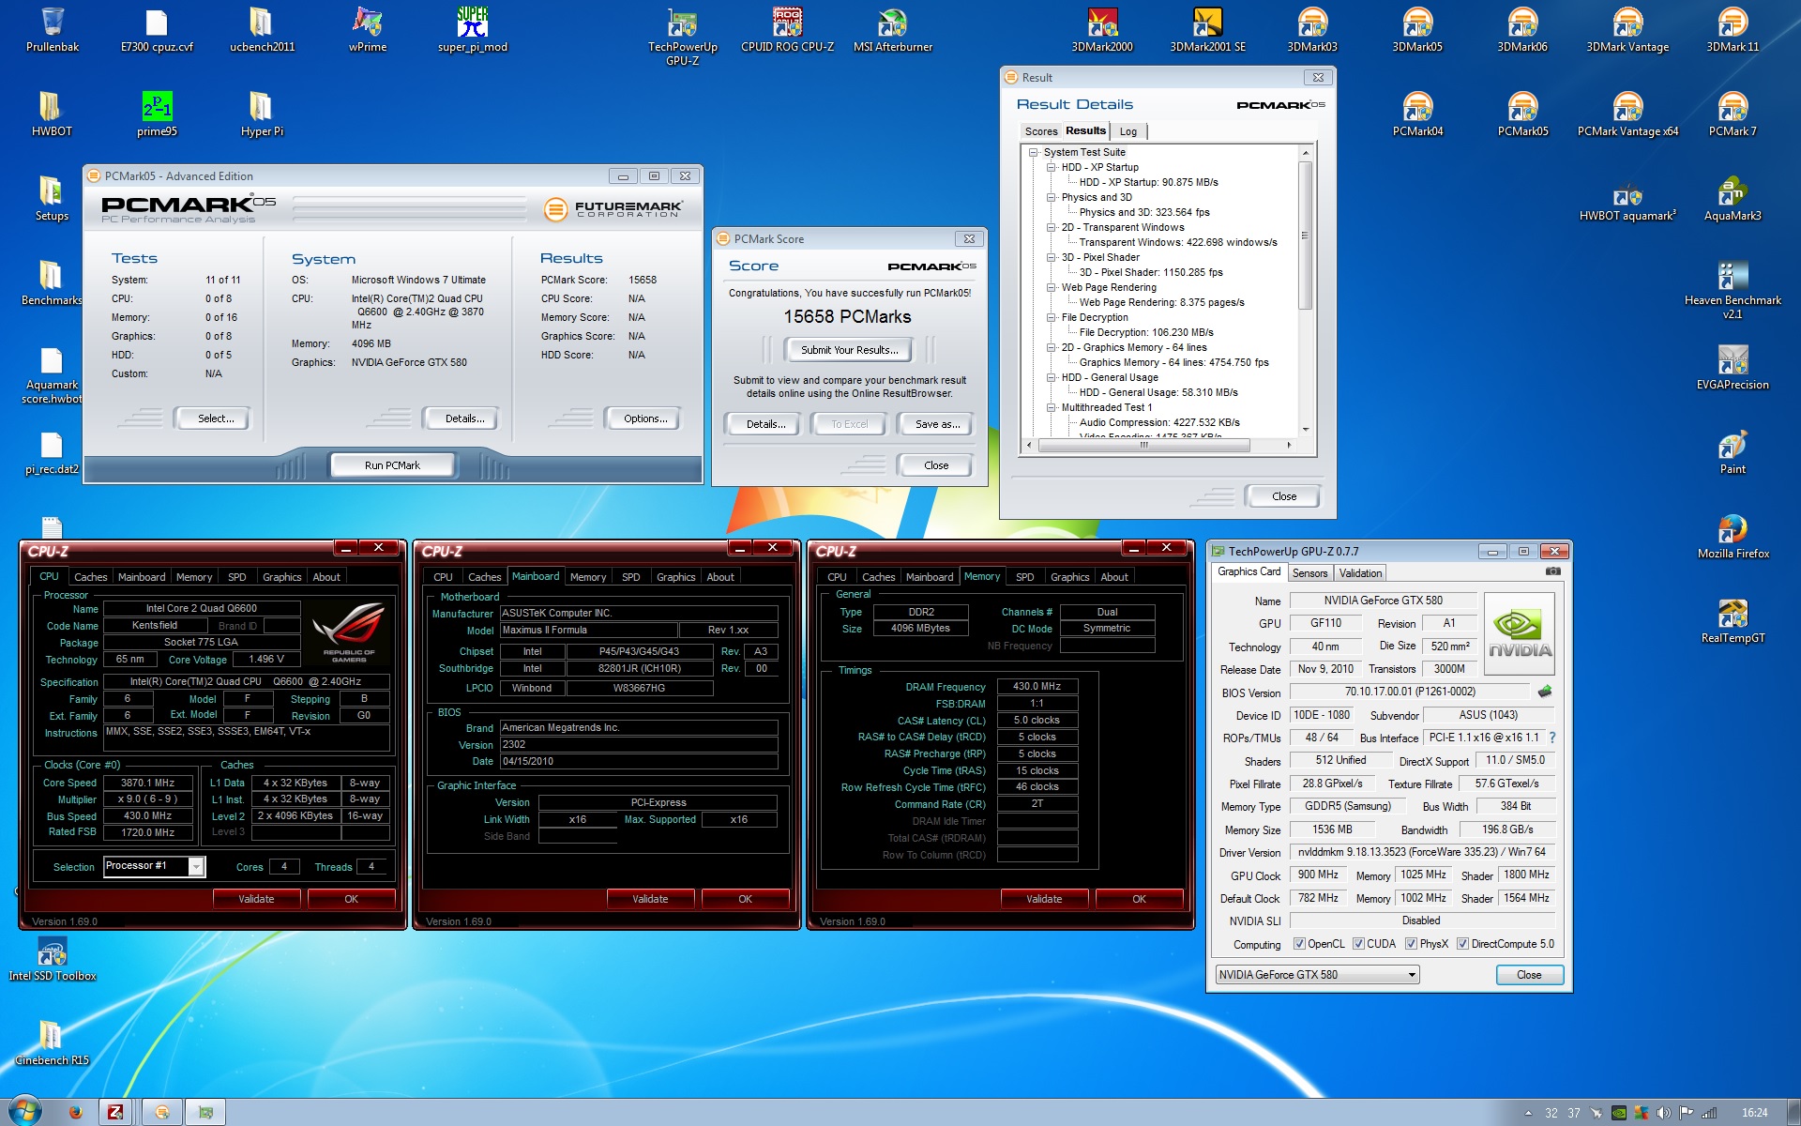Viewport: 1801px width, 1126px height.
Task: Switch to Log tab in Result
Action: tap(1128, 131)
